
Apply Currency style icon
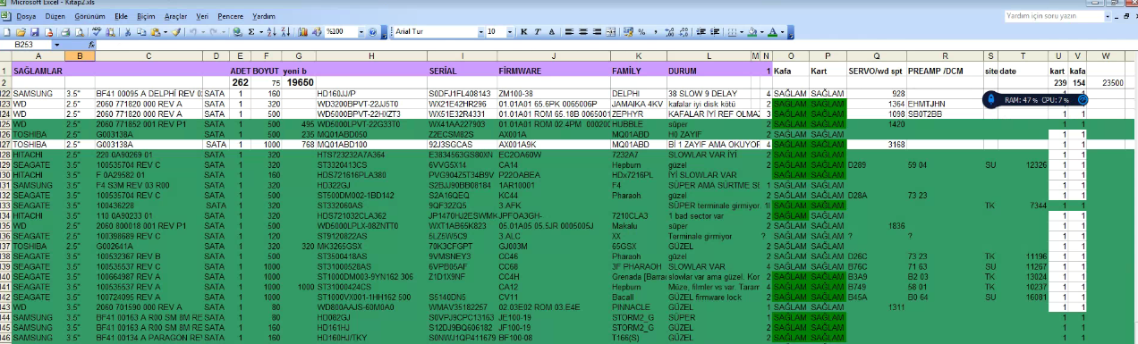pos(627,31)
